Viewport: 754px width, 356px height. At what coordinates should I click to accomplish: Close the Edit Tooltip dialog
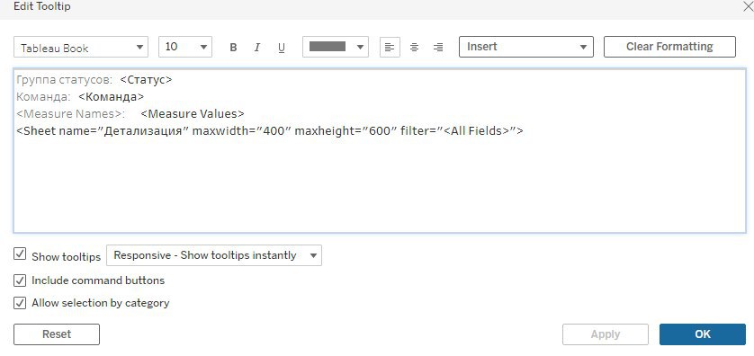tap(748, 6)
